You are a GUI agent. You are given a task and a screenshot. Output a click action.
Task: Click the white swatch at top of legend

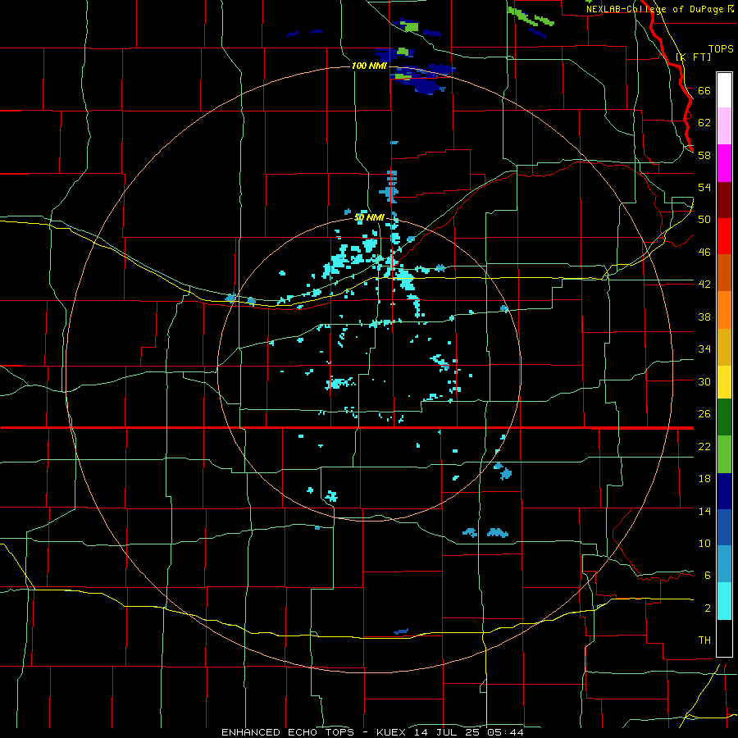point(724,90)
